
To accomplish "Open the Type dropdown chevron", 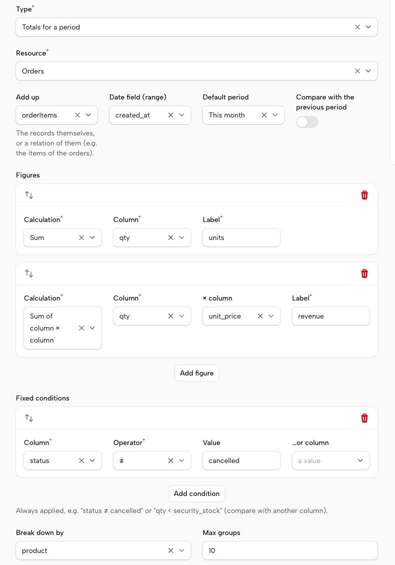I will (x=368, y=27).
